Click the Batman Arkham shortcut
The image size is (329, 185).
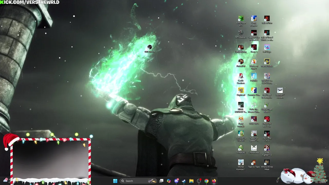pyautogui.click(x=280, y=93)
